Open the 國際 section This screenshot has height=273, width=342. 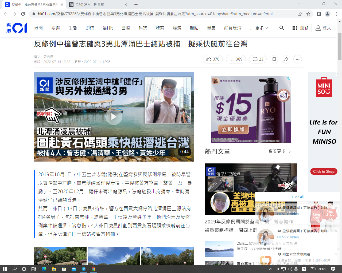click(x=126, y=28)
